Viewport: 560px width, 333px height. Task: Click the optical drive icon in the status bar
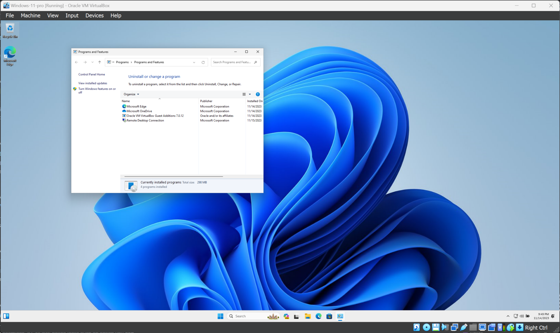[x=426, y=327]
